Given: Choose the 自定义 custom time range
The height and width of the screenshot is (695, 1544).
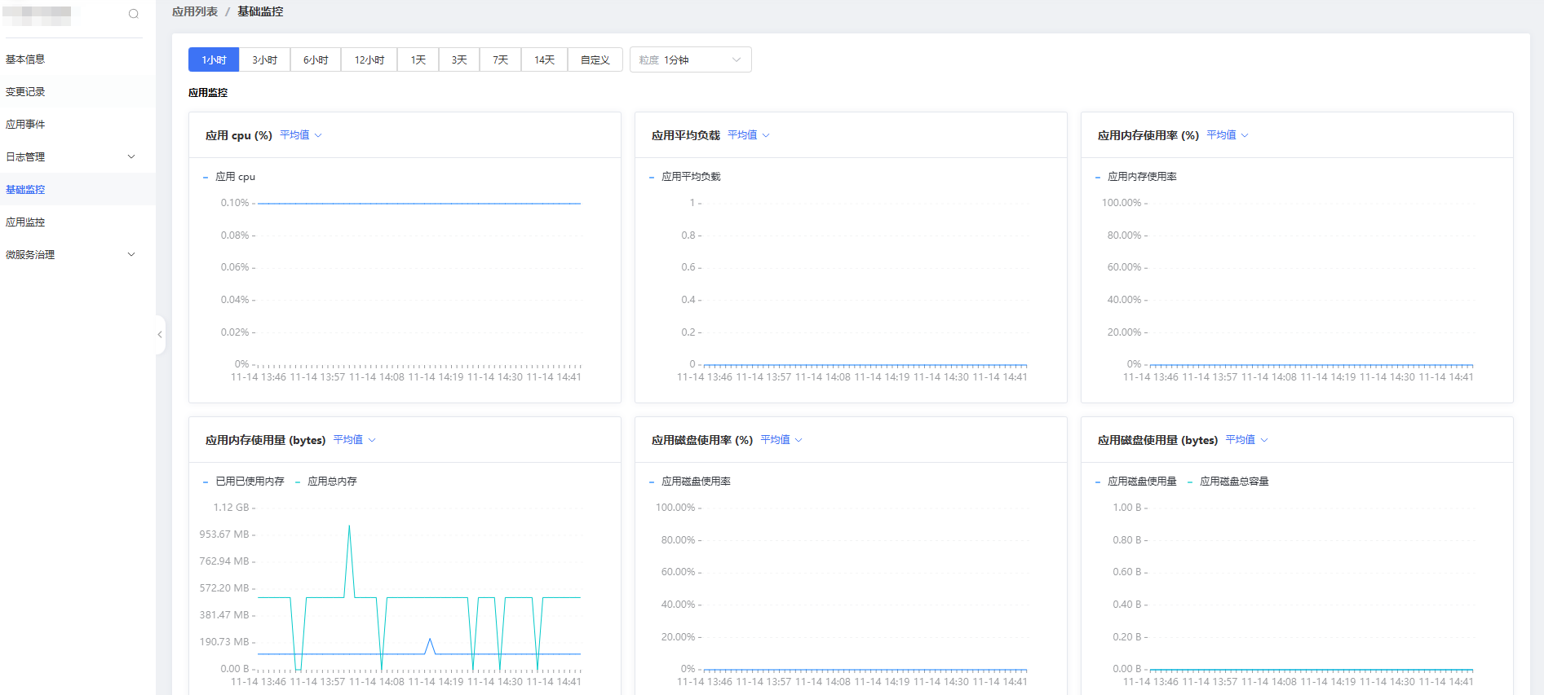Looking at the screenshot, I should click(x=595, y=60).
